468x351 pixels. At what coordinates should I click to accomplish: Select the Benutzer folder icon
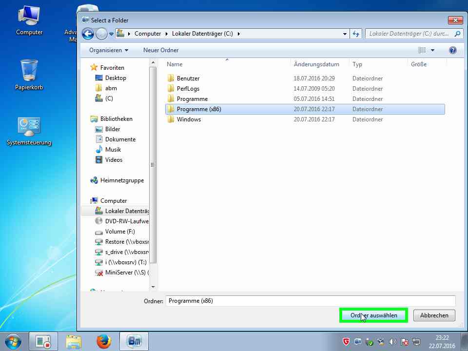pyautogui.click(x=171, y=78)
